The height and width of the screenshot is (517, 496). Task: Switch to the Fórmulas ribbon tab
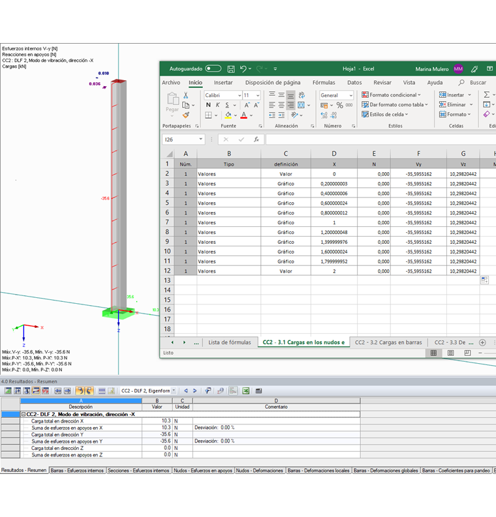tap(324, 82)
